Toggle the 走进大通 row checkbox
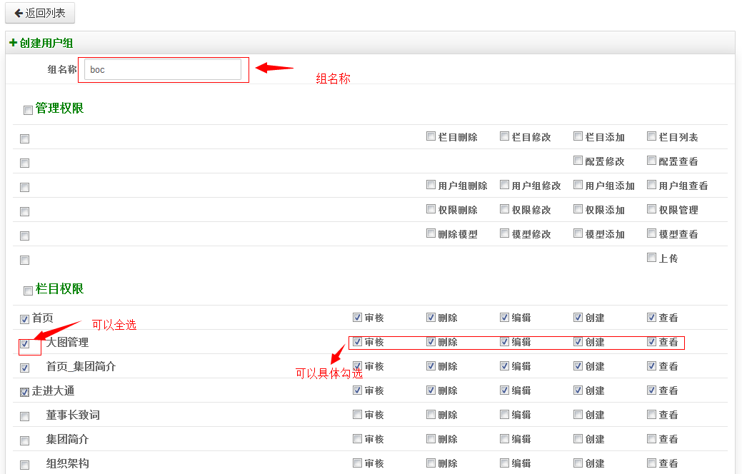This screenshot has width=742, height=474. click(24, 392)
